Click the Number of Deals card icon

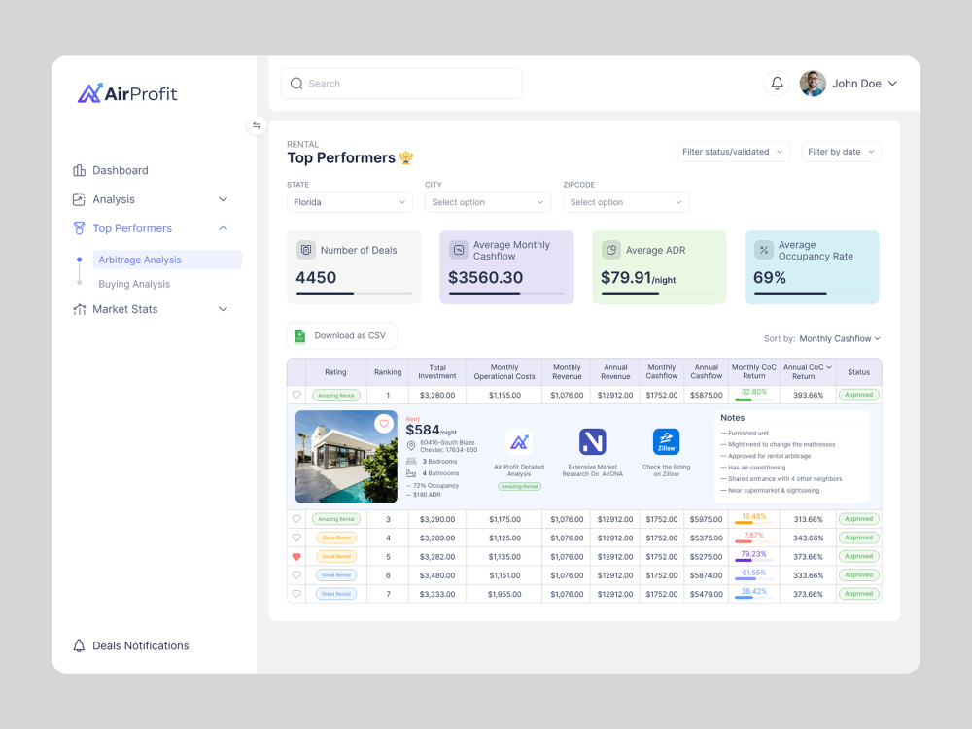coord(305,250)
